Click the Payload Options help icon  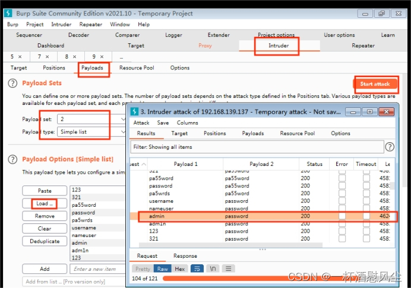click(x=12, y=159)
